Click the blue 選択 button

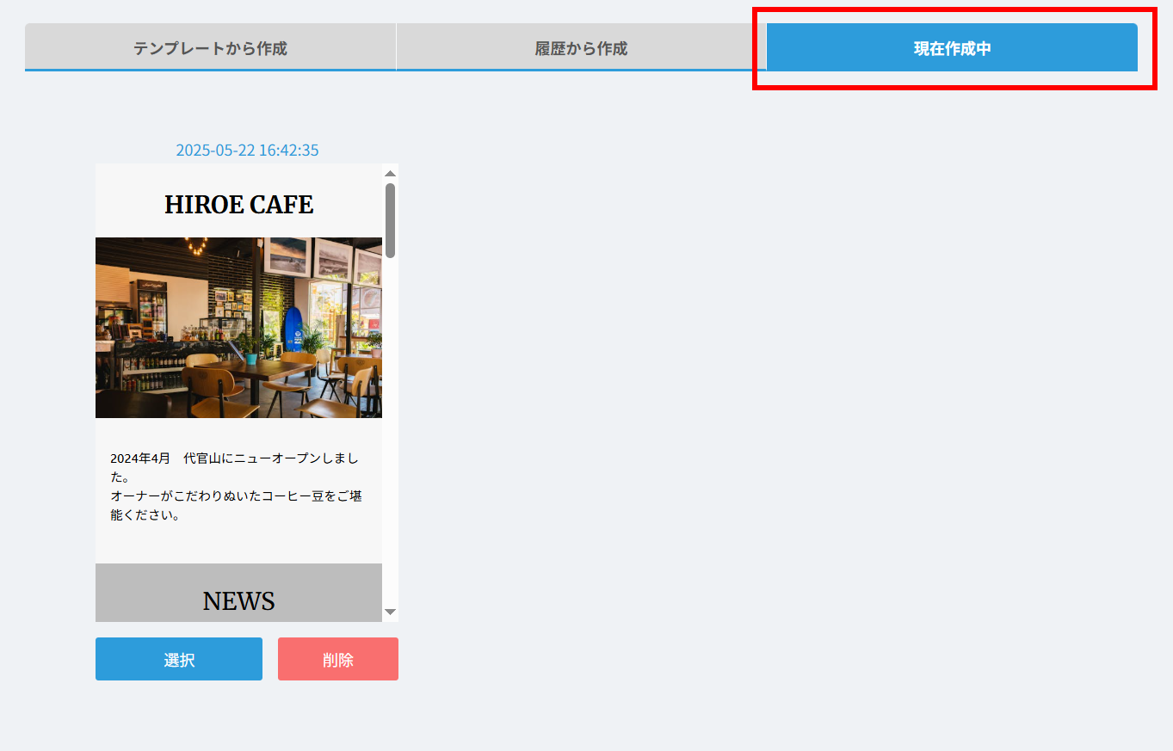179,659
